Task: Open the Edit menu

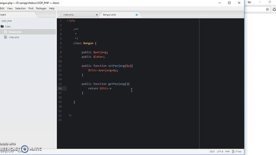Action: pyautogui.click(x=2, y=9)
